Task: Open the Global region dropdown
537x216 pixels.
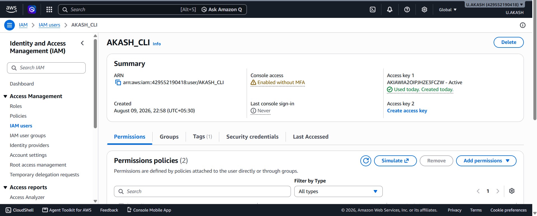Action: click(448, 10)
